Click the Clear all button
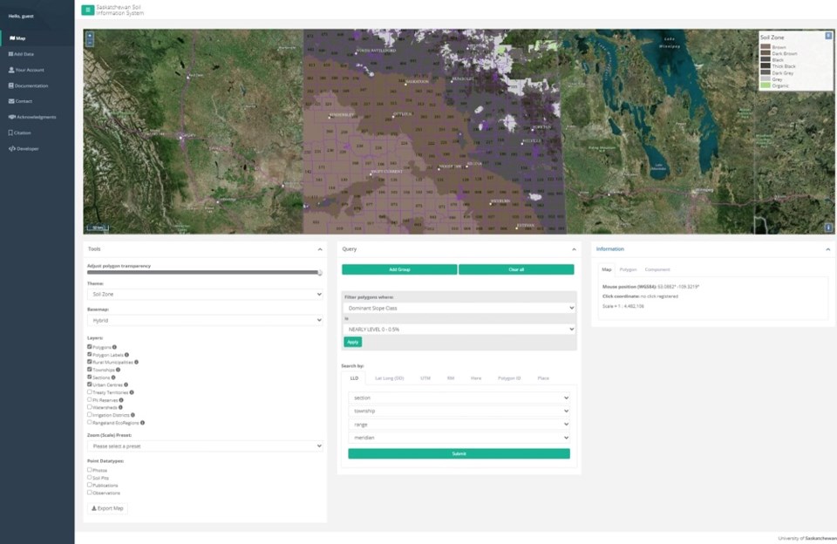Image resolution: width=837 pixels, height=544 pixels. (516, 269)
